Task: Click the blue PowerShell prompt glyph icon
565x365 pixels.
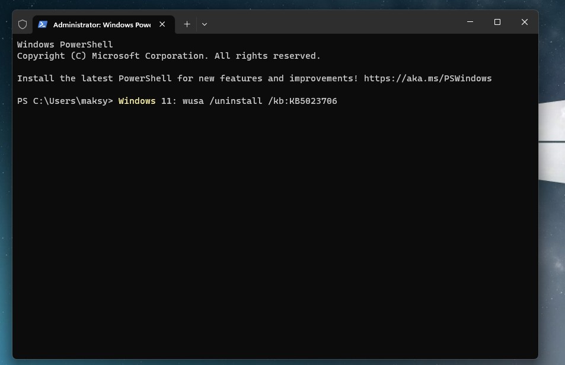Action: point(42,24)
